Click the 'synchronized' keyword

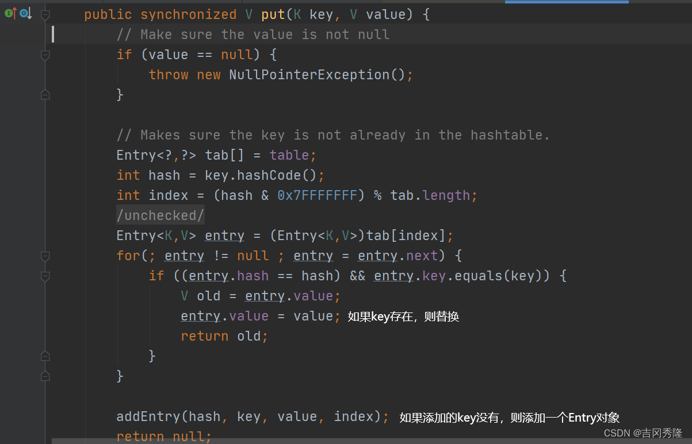[x=189, y=14]
